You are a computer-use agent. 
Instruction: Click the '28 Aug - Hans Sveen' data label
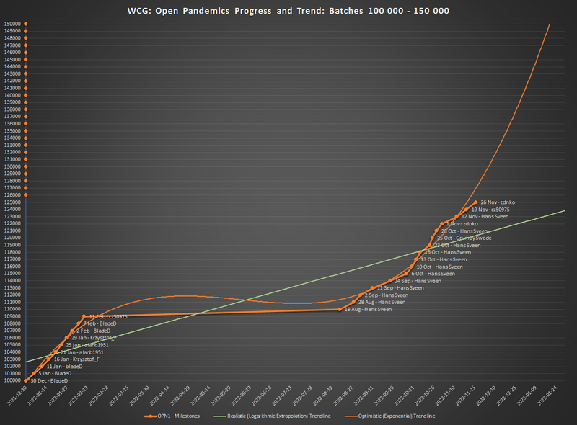point(382,303)
